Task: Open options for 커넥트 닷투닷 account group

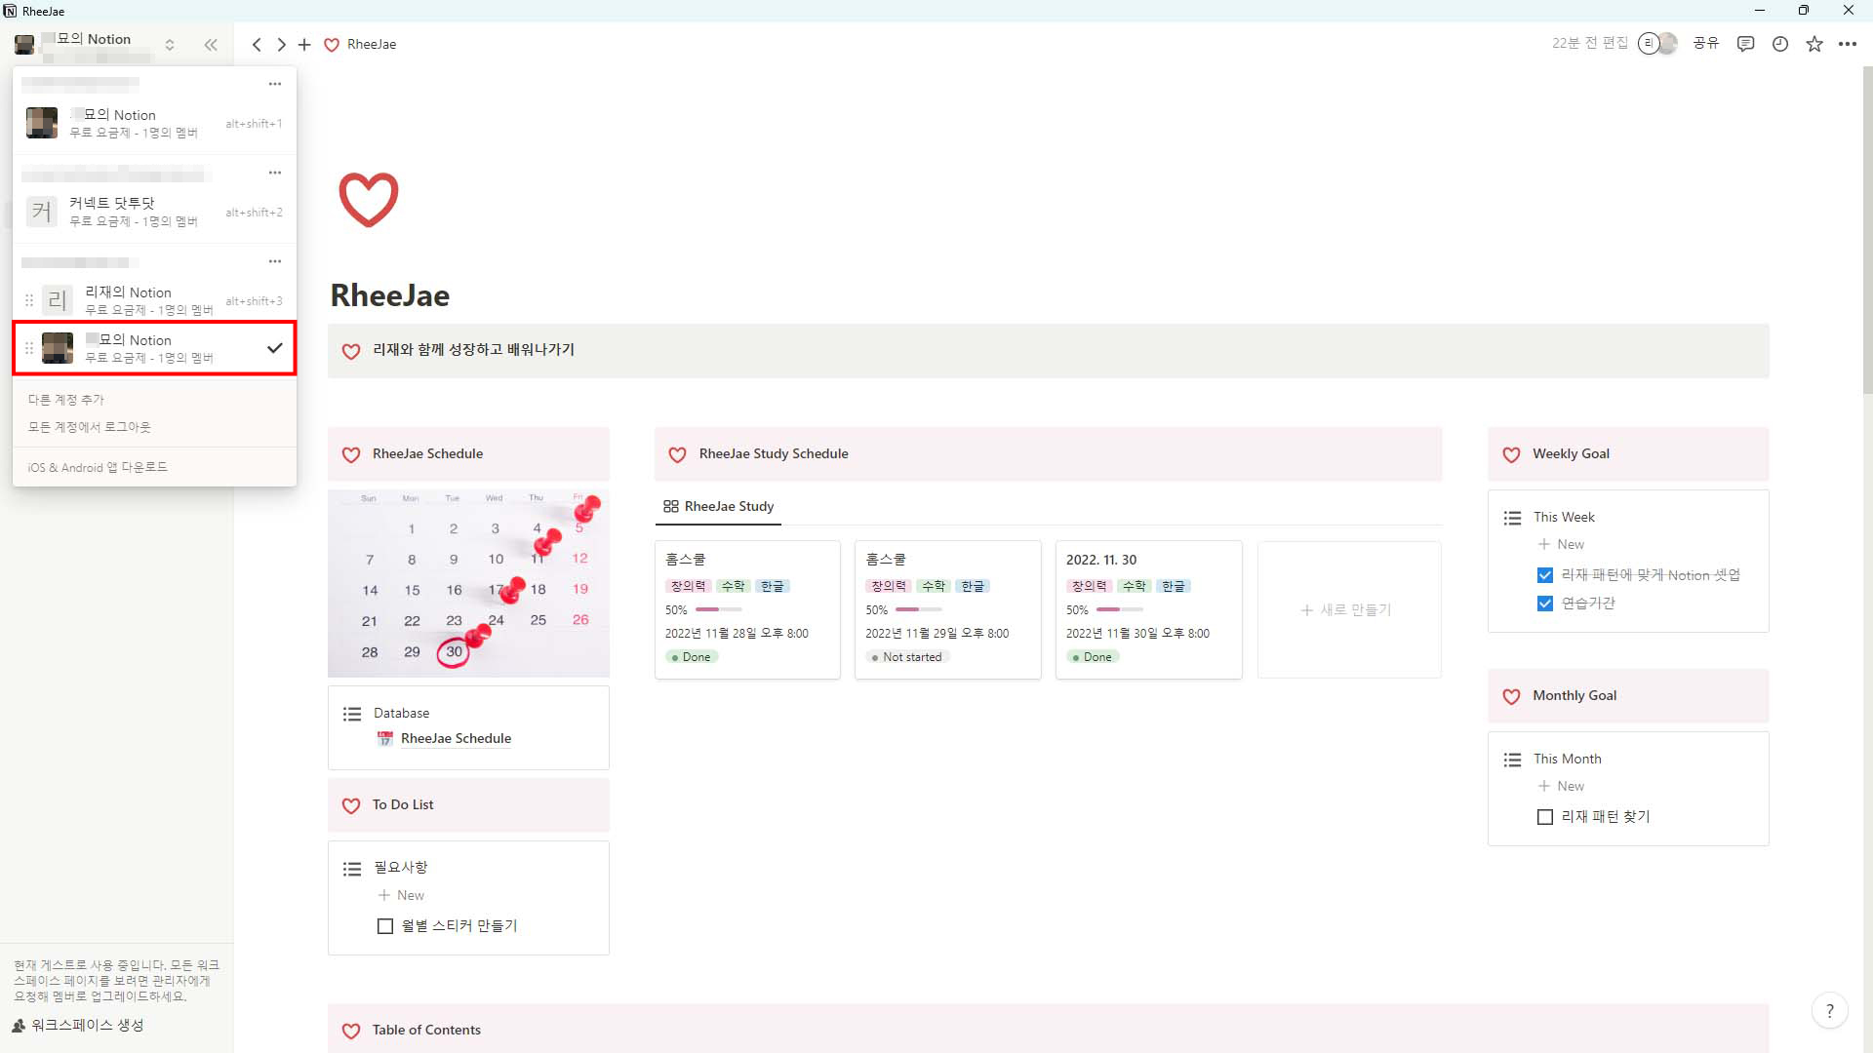Action: (275, 173)
